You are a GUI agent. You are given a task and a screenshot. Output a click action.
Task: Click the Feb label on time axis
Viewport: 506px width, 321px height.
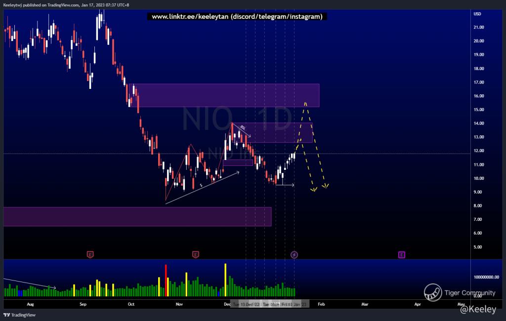point(321,304)
